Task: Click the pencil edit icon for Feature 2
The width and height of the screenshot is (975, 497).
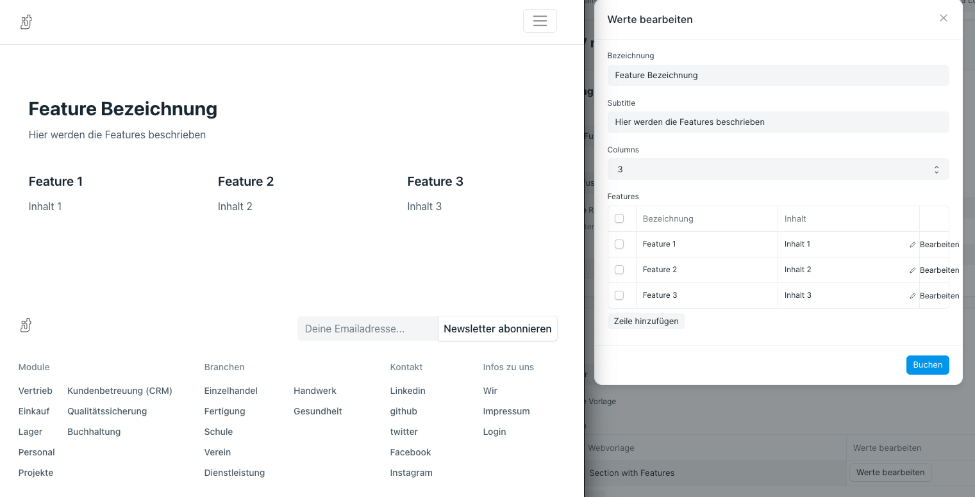Action: click(913, 270)
